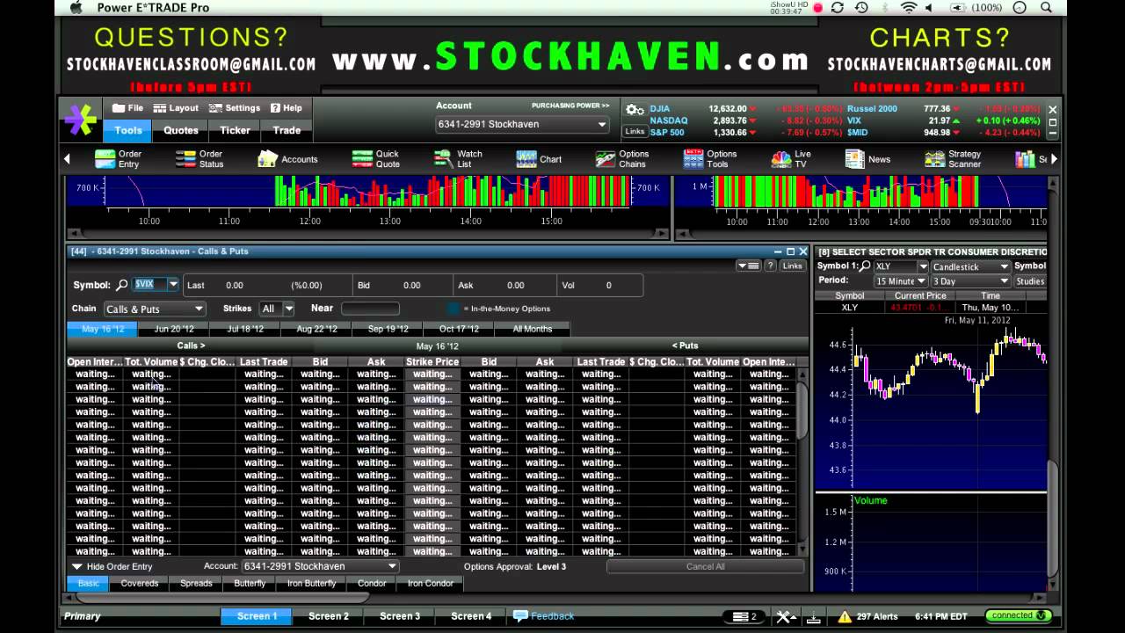Viewport: 1125px width, 633px height.
Task: Open the Calls & Puts window menu icon
Action: [x=748, y=266]
